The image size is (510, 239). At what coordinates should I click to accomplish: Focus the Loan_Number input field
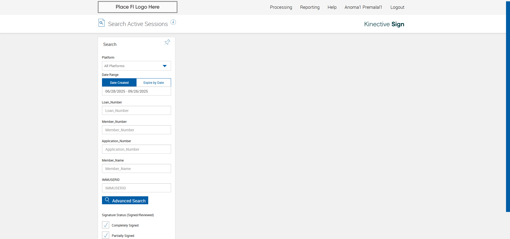(136, 110)
